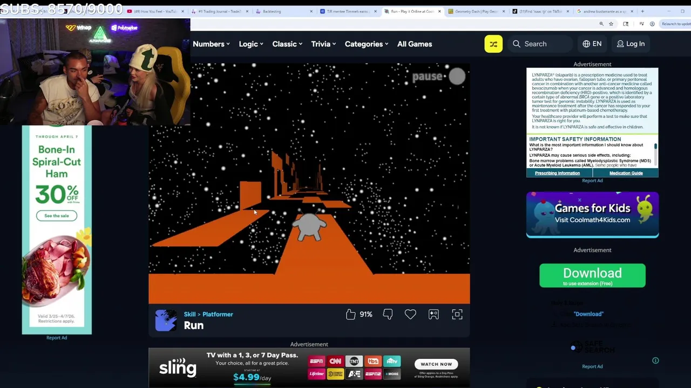Viewport: 691px width, 388px height.
Task: Click the $4.99/day price in Sling ad
Action: coord(252,377)
